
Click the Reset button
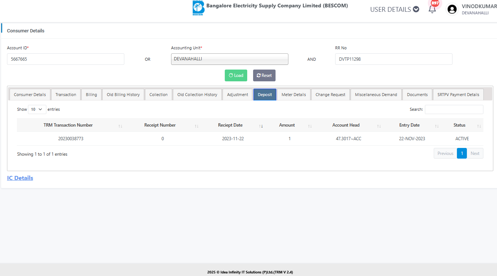pos(264,75)
